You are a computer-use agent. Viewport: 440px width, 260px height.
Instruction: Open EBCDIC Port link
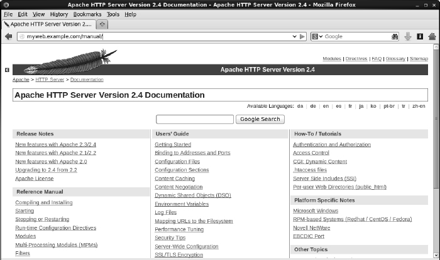[x=309, y=236]
